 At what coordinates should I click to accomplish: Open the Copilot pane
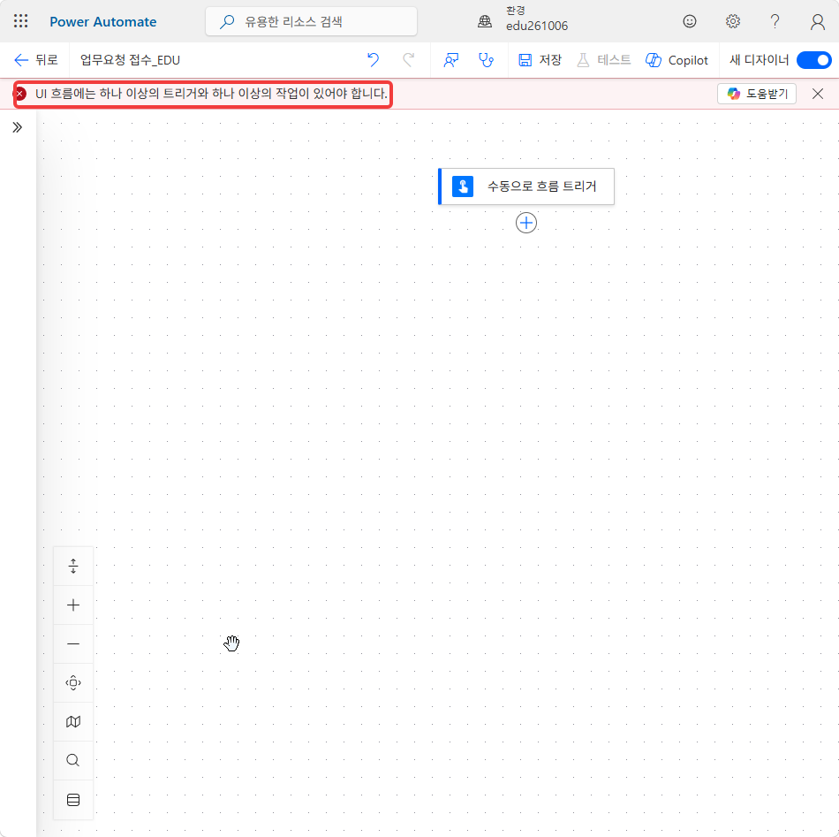(x=676, y=60)
